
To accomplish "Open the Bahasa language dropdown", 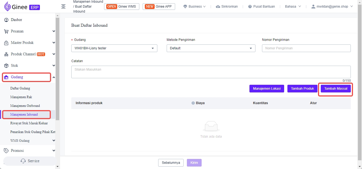I will point(293,7).
